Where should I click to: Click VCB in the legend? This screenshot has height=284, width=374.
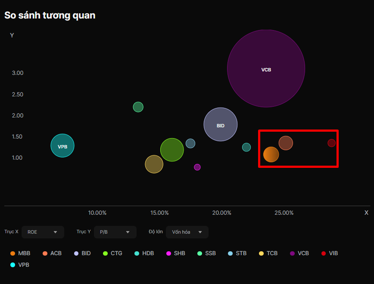pyautogui.click(x=299, y=253)
